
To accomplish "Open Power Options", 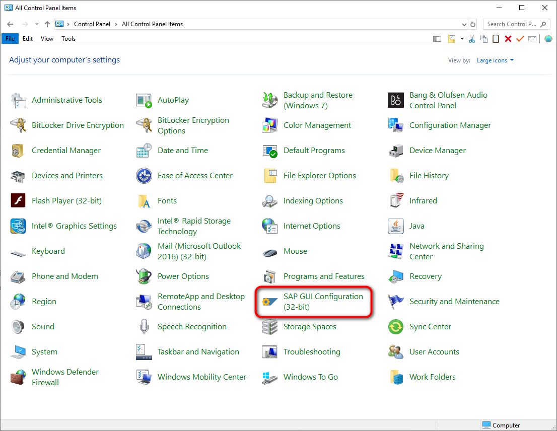I will 172,276.
